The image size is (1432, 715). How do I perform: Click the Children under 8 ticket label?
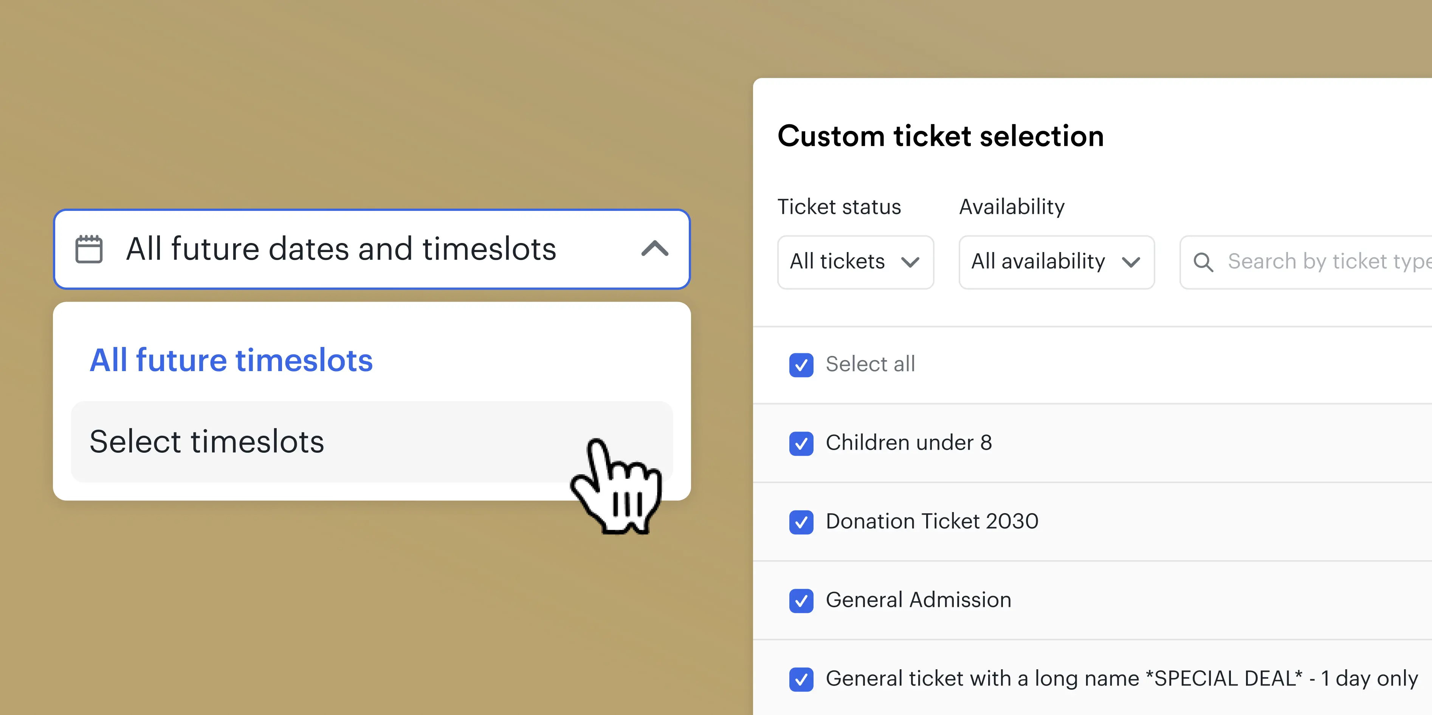tap(908, 443)
